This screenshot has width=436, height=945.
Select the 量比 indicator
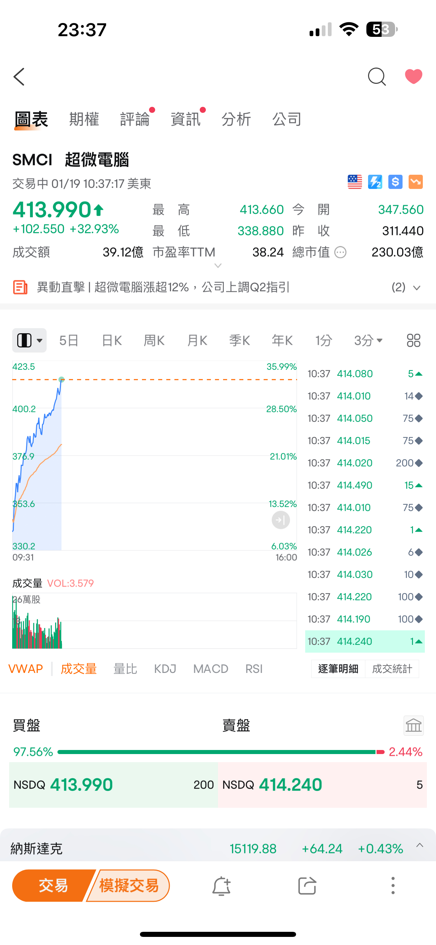[125, 669]
